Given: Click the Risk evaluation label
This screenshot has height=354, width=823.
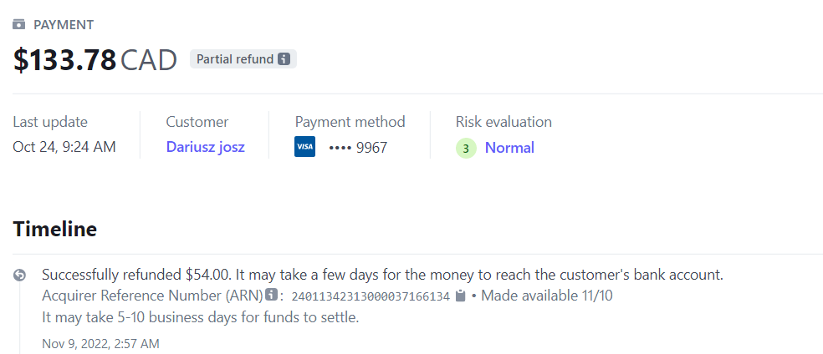Looking at the screenshot, I should (504, 122).
